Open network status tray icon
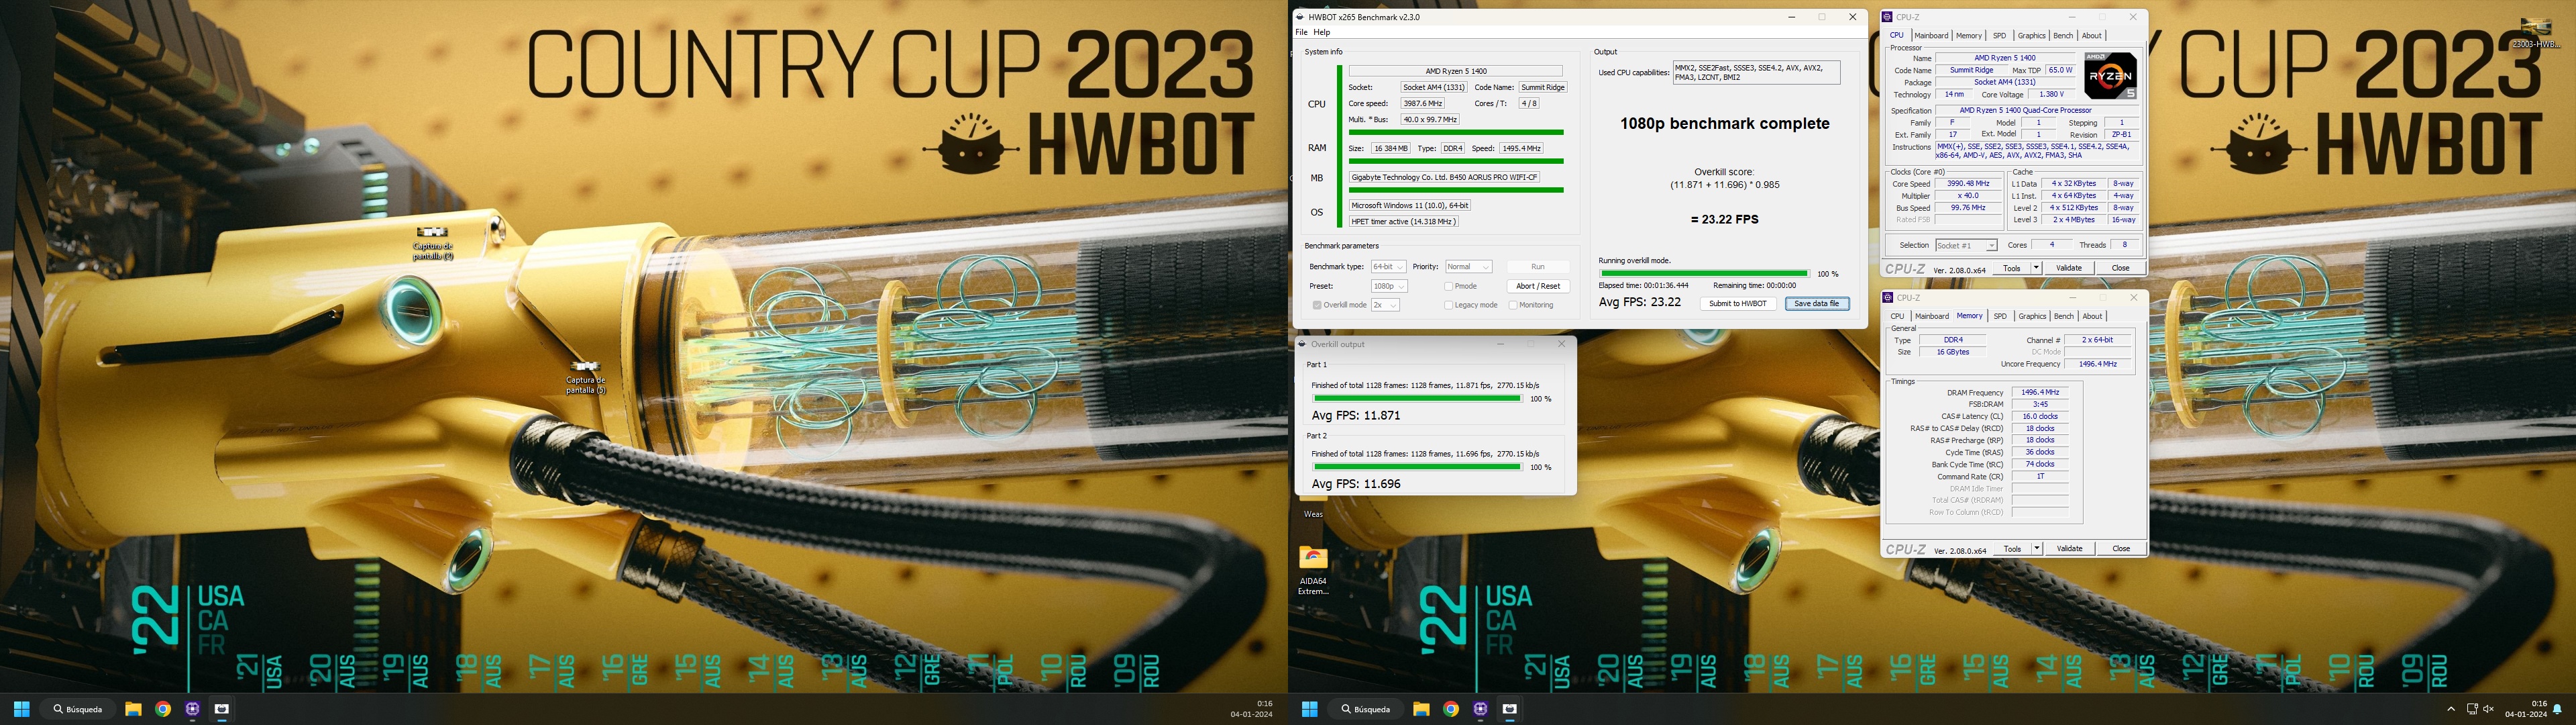Screen dimensions: 2576x725 tap(2472, 709)
